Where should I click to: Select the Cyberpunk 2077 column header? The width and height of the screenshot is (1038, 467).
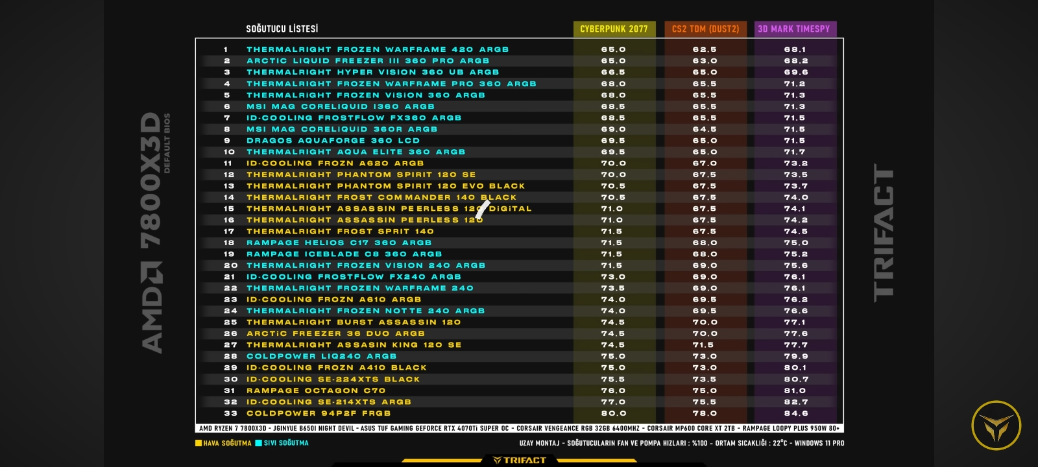pyautogui.click(x=614, y=29)
